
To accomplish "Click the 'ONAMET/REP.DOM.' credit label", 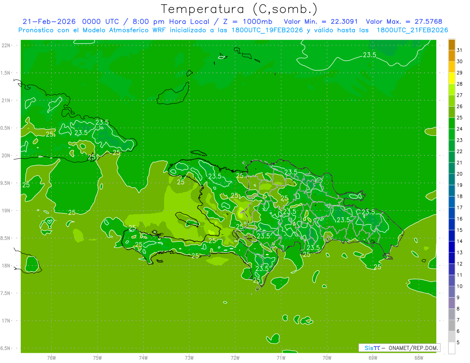I will [414, 348].
